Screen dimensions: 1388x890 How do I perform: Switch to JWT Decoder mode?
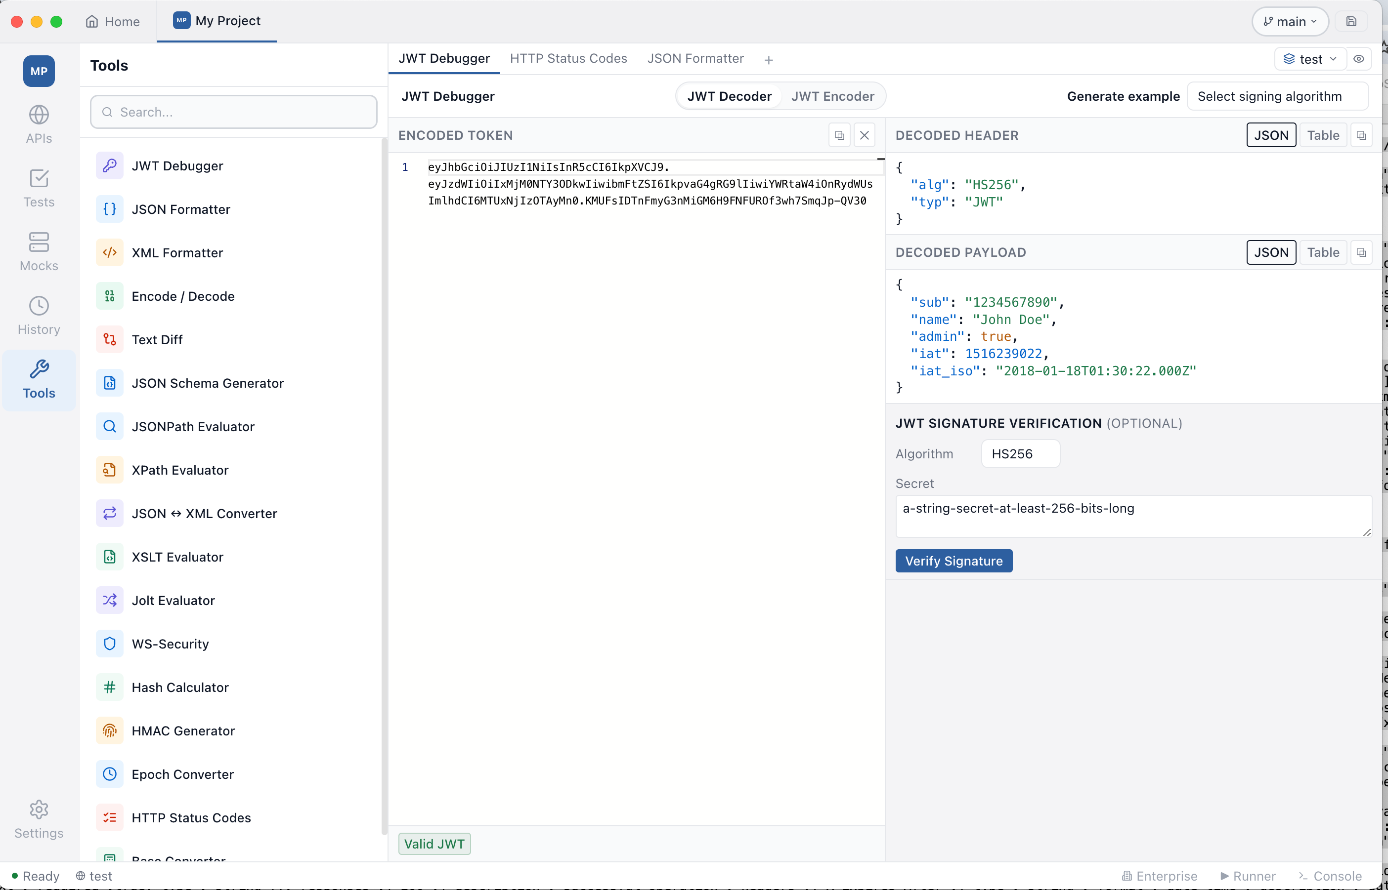pyautogui.click(x=729, y=96)
